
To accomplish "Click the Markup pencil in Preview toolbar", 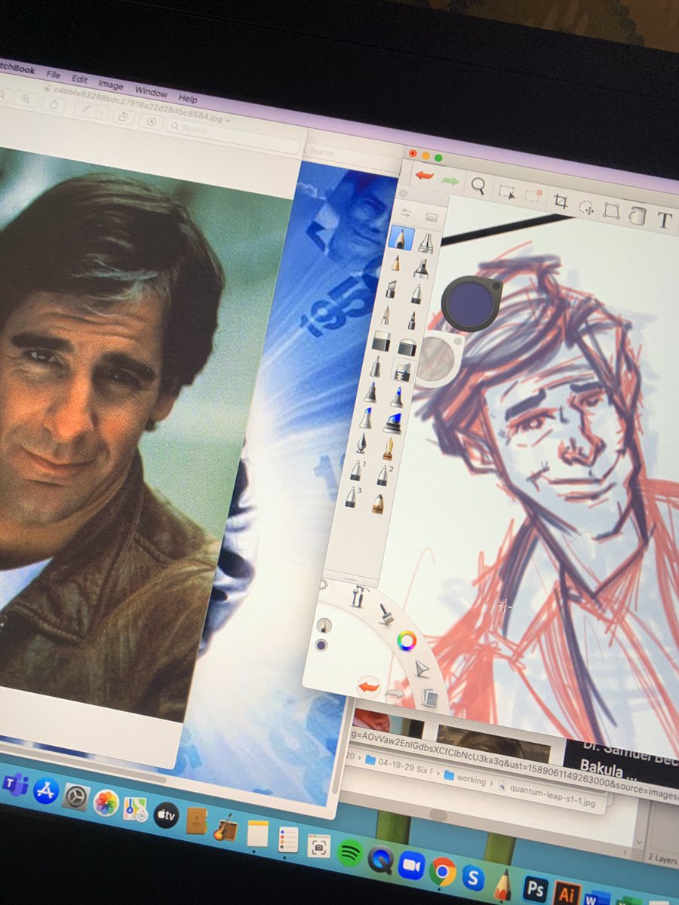I will [86, 109].
